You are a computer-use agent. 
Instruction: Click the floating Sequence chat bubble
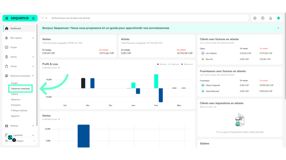click(x=10, y=138)
